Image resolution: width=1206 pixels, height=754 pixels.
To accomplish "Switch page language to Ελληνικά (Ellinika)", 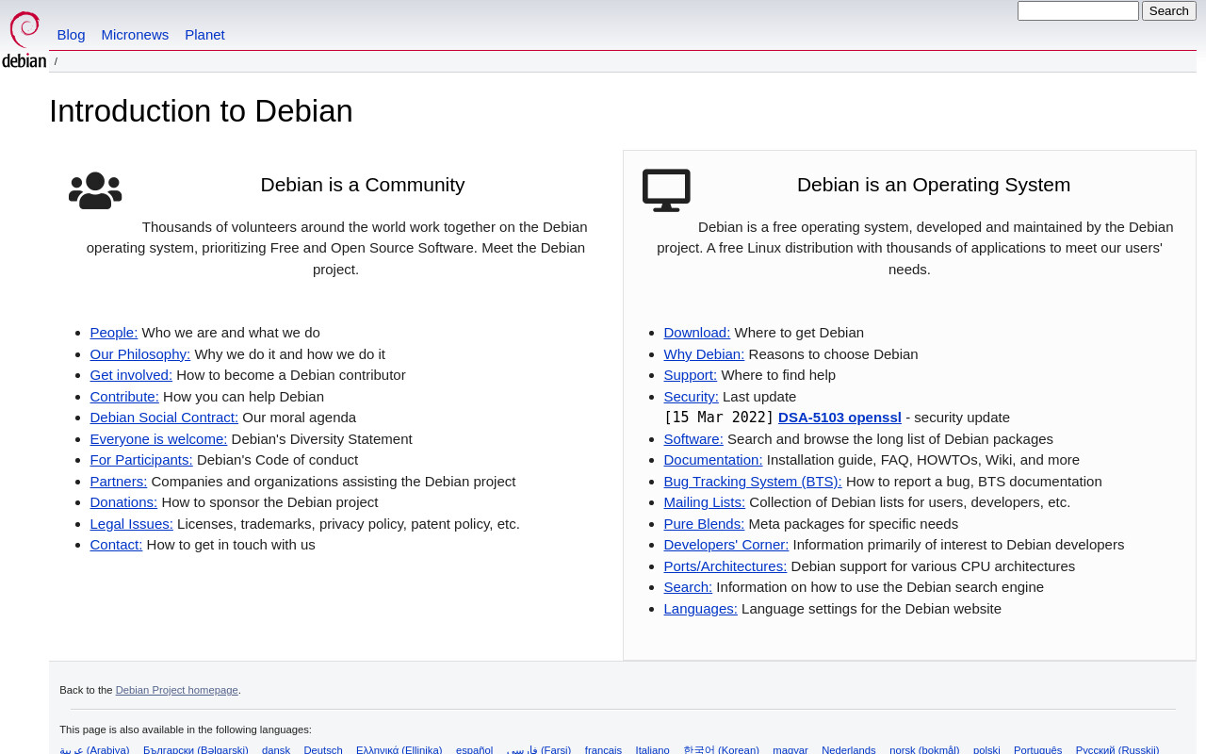I will [399, 749].
